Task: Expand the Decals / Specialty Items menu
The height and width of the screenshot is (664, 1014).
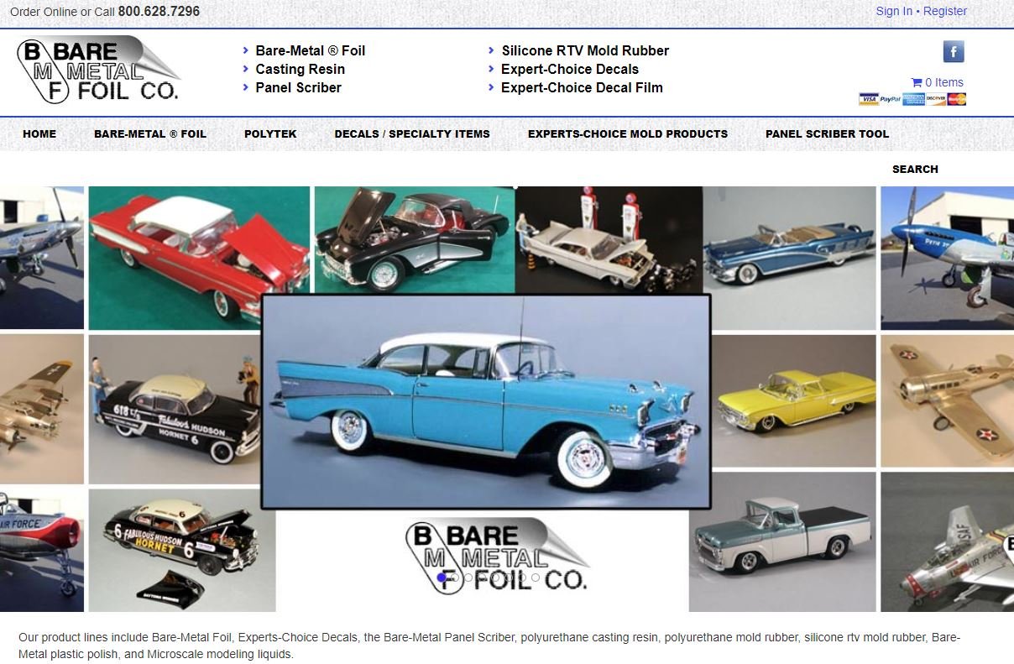Action: [x=411, y=133]
